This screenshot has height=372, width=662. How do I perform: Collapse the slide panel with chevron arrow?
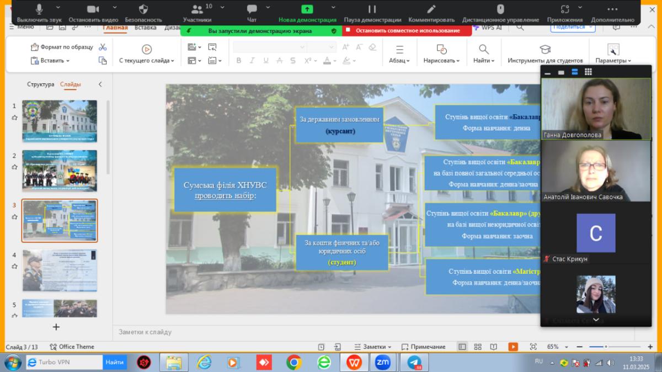(100, 84)
